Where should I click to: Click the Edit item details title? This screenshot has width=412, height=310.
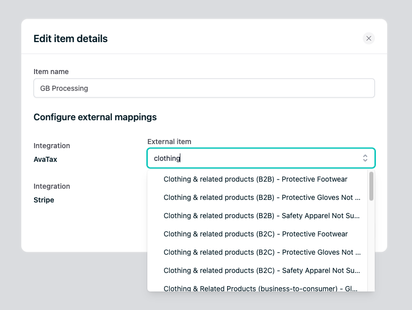(71, 39)
